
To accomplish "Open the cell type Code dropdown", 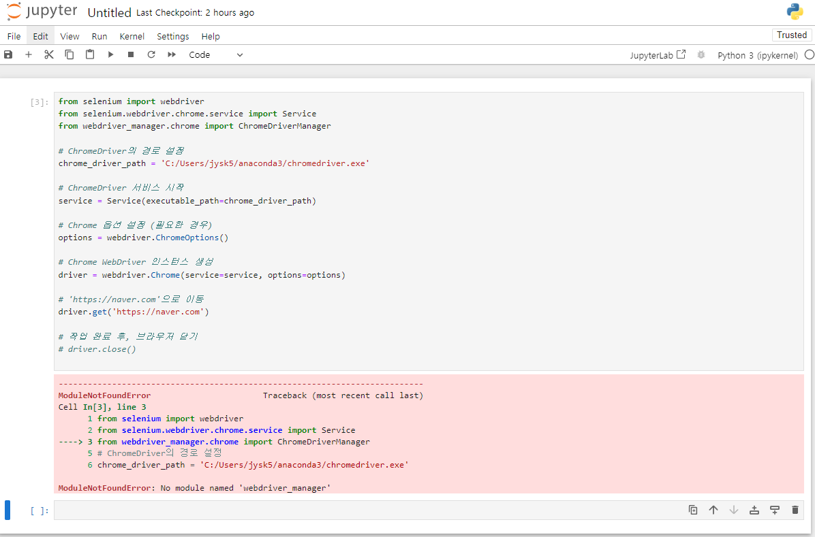I will pos(216,54).
